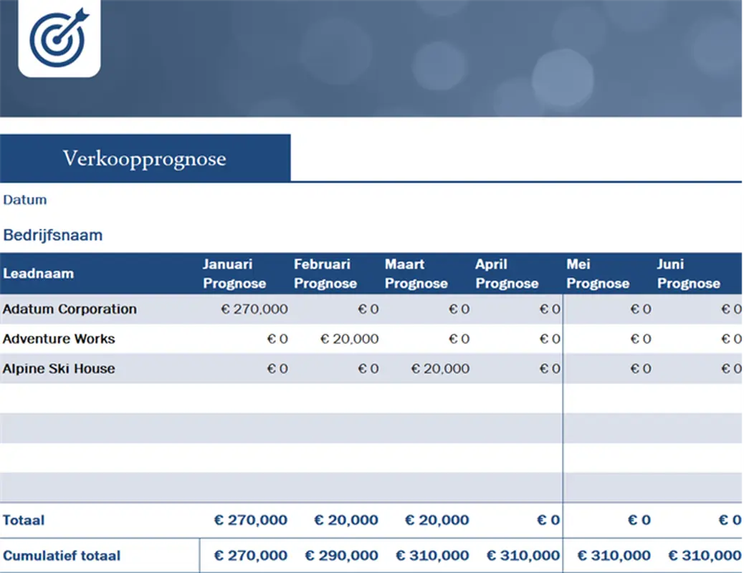Select the Adventure Works row label
Image resolution: width=744 pixels, height=573 pixels.
click(x=58, y=339)
